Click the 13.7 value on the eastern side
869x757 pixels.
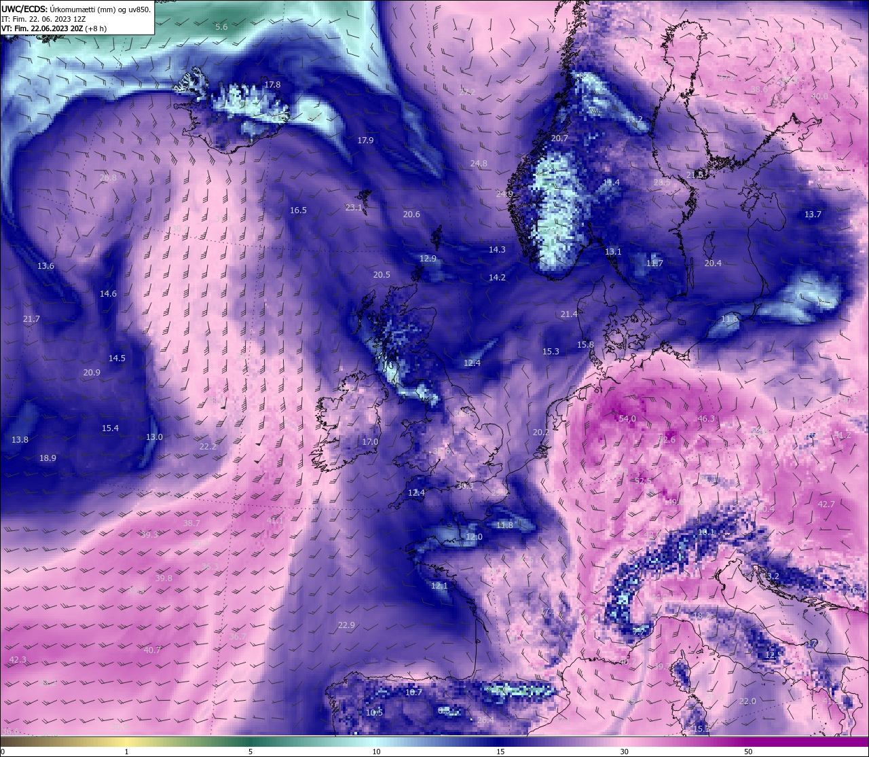813,214
